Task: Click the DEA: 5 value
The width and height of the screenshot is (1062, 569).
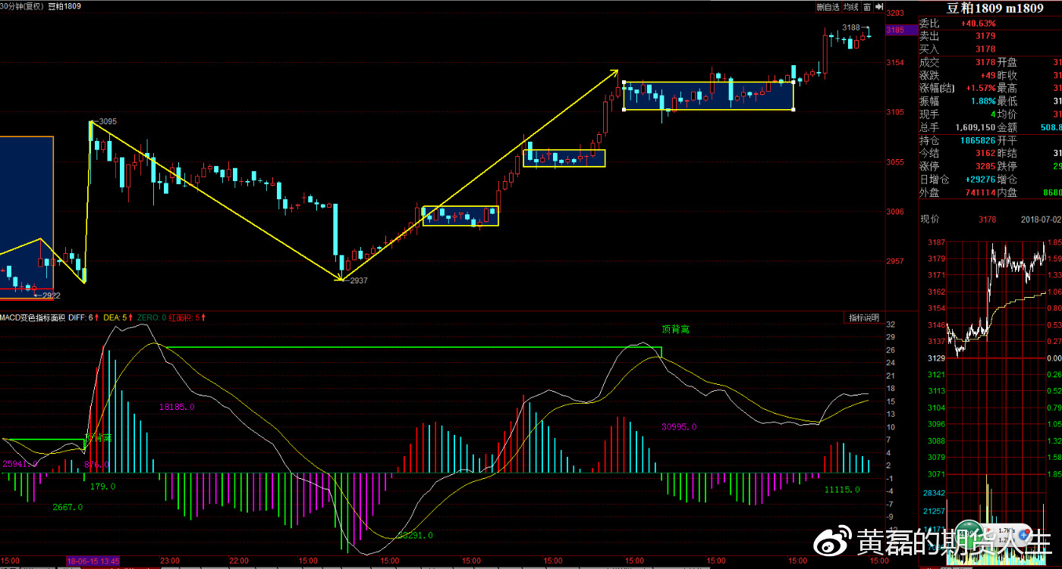Action: (117, 317)
